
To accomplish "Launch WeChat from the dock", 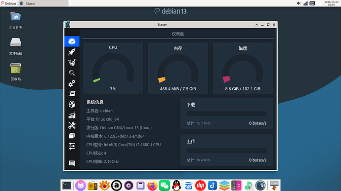I will pyautogui.click(x=165, y=186).
